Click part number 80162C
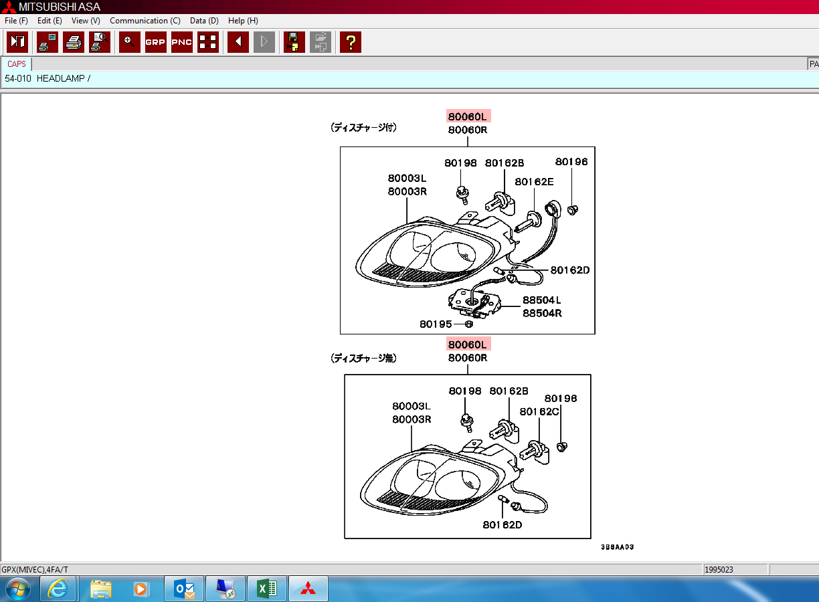The height and width of the screenshot is (602, 819). (539, 411)
